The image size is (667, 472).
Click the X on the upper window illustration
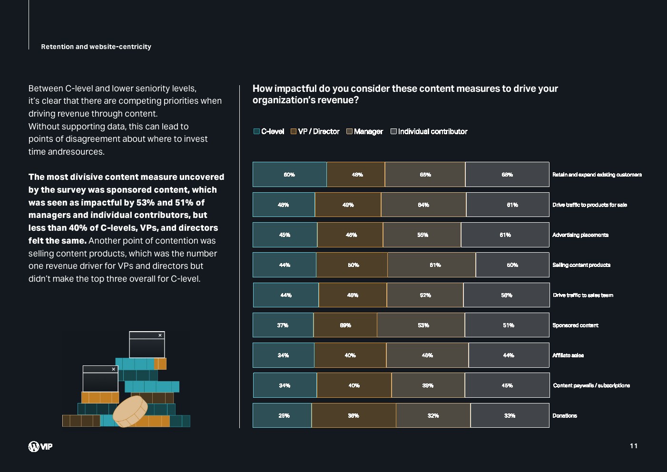[160, 335]
